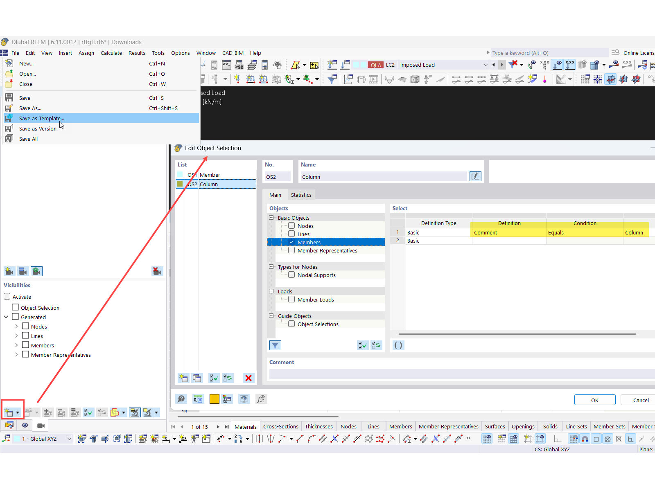Select OS1 Member in the List
This screenshot has height=491, width=655.
(x=216, y=175)
